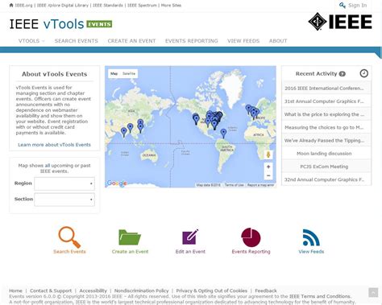Viewport: 382px width, 305px height.
Task: Click the Home footer link
Action: [x=15, y=291]
